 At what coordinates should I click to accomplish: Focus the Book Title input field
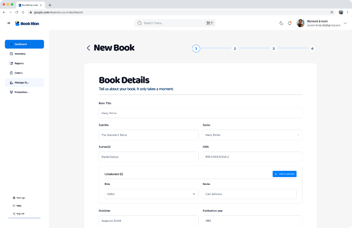tap(201, 113)
